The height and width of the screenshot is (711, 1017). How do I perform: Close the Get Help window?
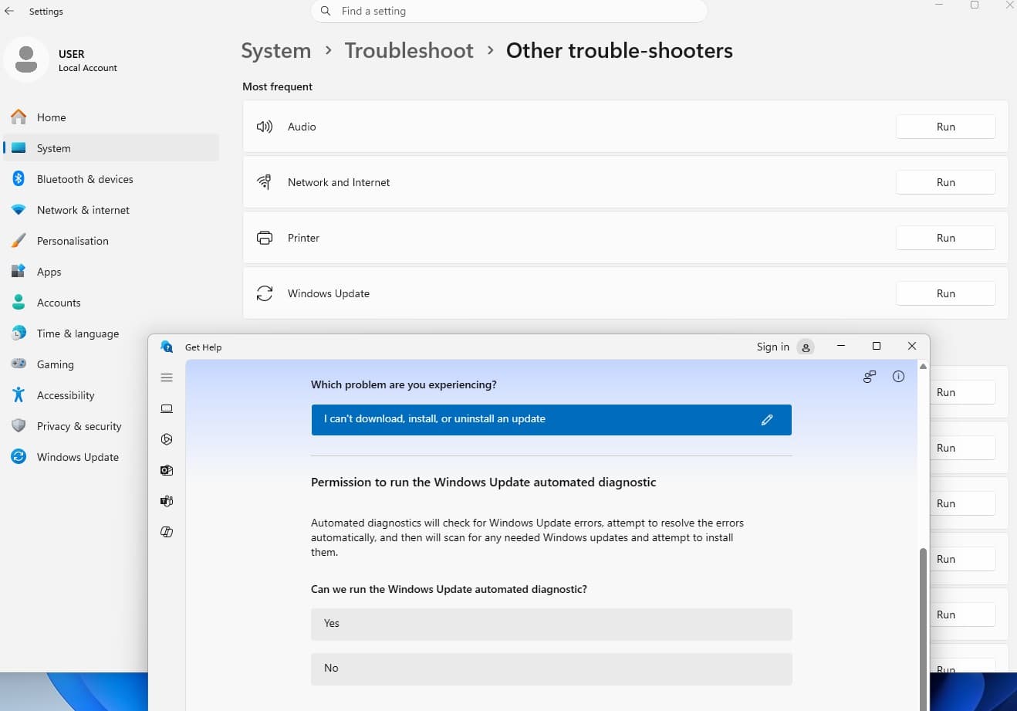coord(912,346)
